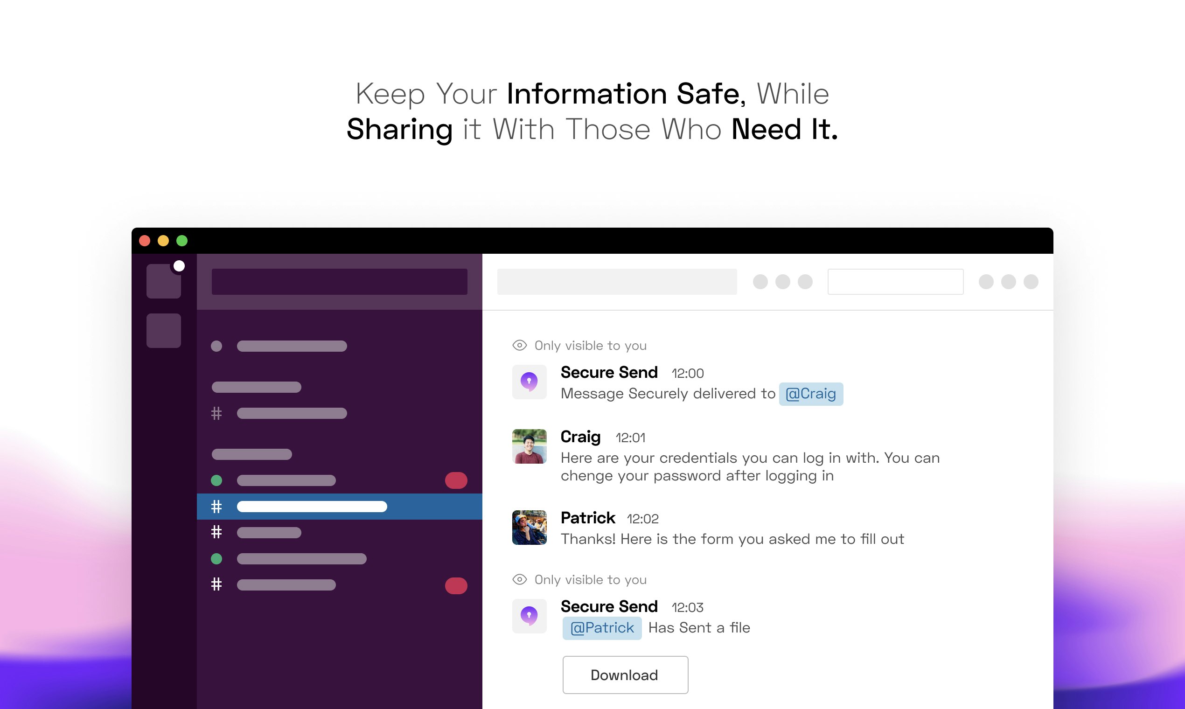Image resolution: width=1185 pixels, height=709 pixels.
Task: Click the second workspace square in the sidebar
Action: [163, 330]
